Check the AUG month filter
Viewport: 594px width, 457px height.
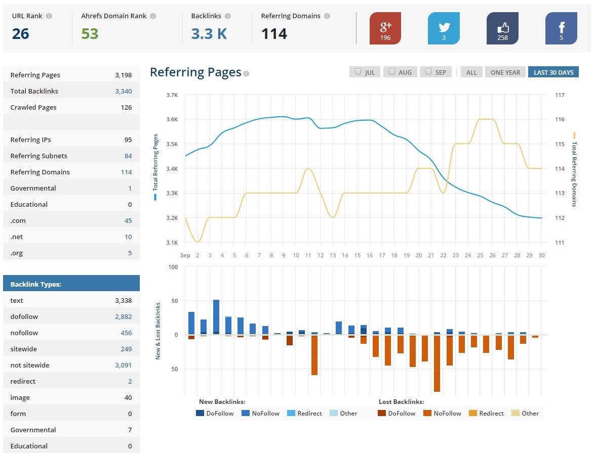[391, 72]
